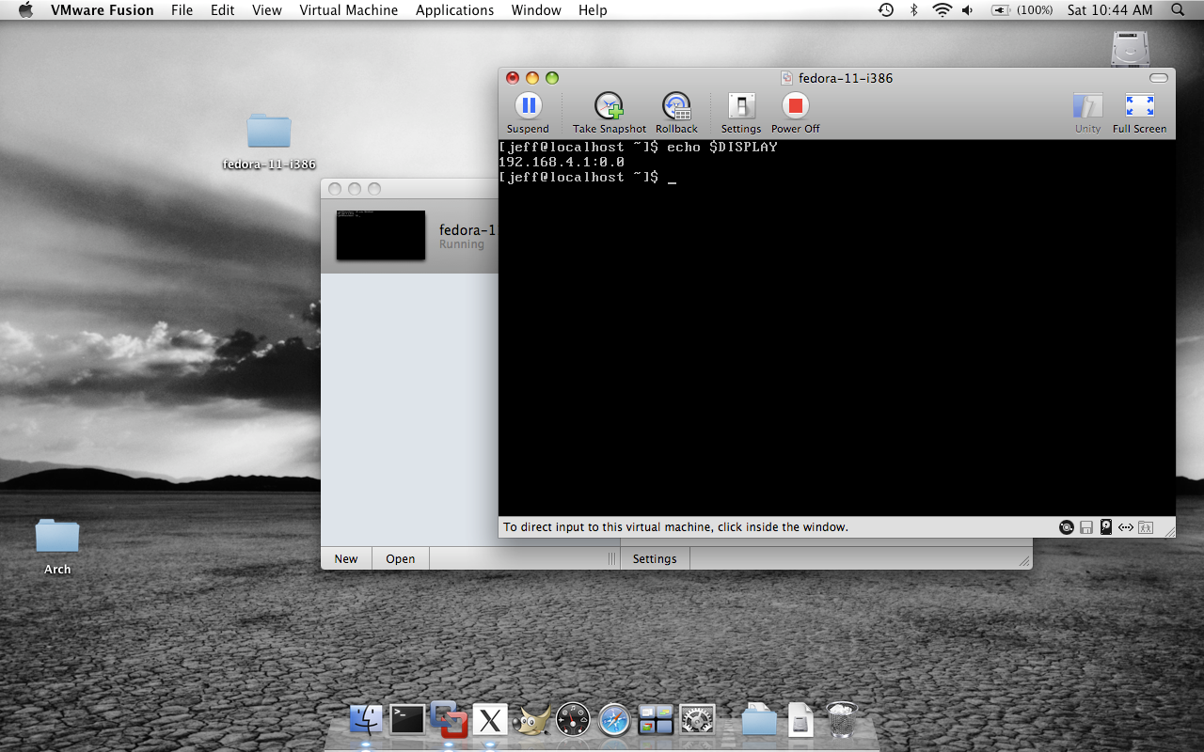Click the battery status (100%) indicator
1204x752 pixels.
tap(1021, 10)
